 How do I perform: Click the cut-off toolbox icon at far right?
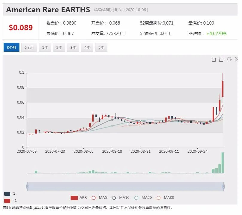236,59
